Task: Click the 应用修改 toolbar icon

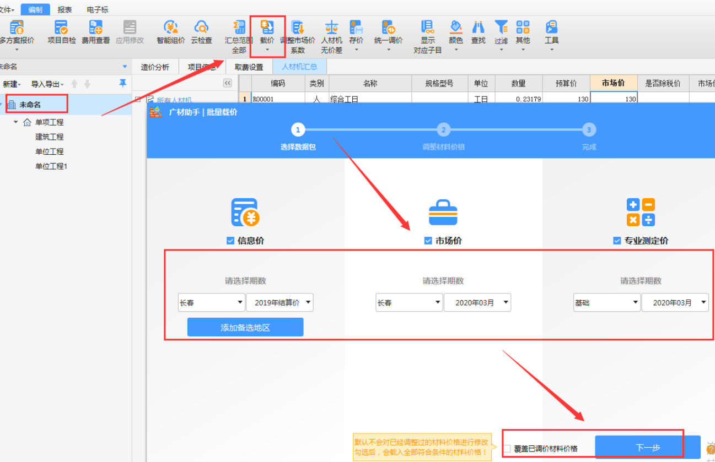Action: [130, 27]
